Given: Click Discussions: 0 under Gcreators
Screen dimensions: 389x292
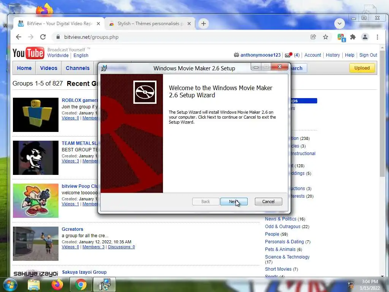Looking at the screenshot, I should click(121, 247).
